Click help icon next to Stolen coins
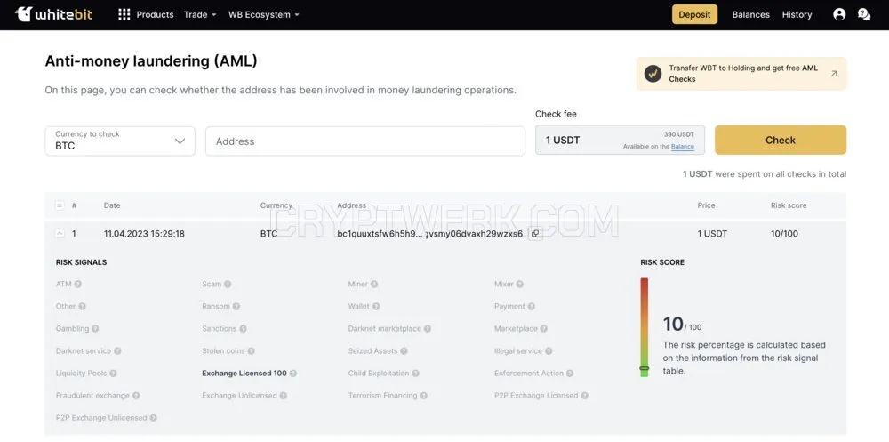Screen dimensions: 889x442 pyautogui.click(x=252, y=351)
